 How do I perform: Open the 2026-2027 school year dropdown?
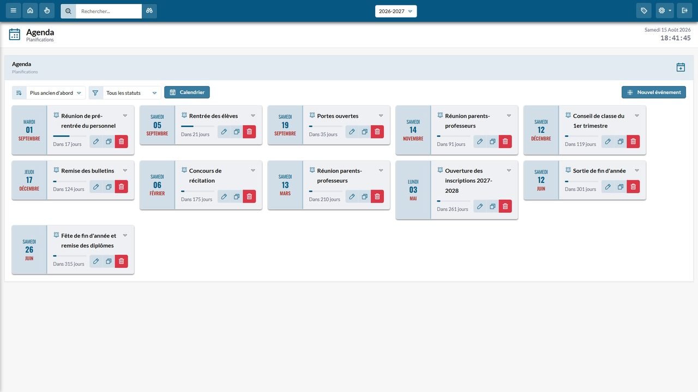click(x=396, y=11)
